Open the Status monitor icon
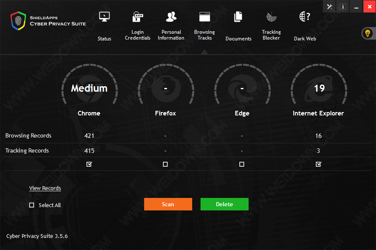The height and width of the screenshot is (250, 376). pyautogui.click(x=104, y=17)
